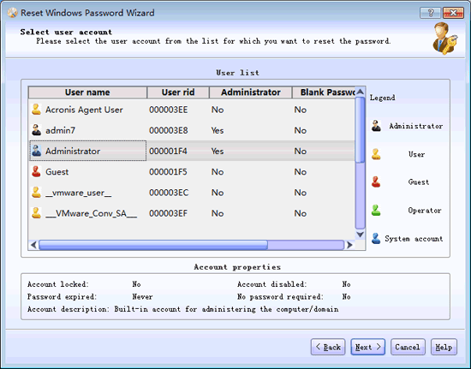Click rid value 000003EC
471x369 pixels.
[169, 193]
